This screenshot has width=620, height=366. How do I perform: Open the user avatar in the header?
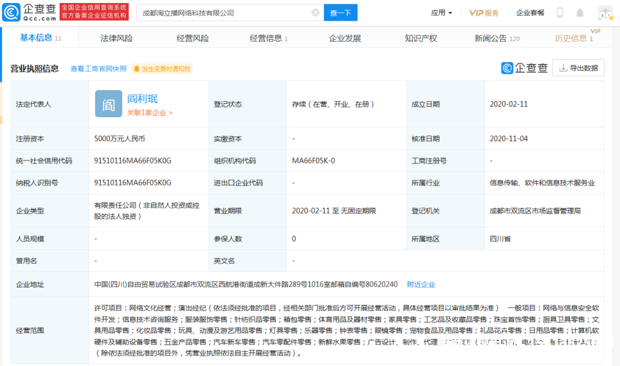coord(605,13)
